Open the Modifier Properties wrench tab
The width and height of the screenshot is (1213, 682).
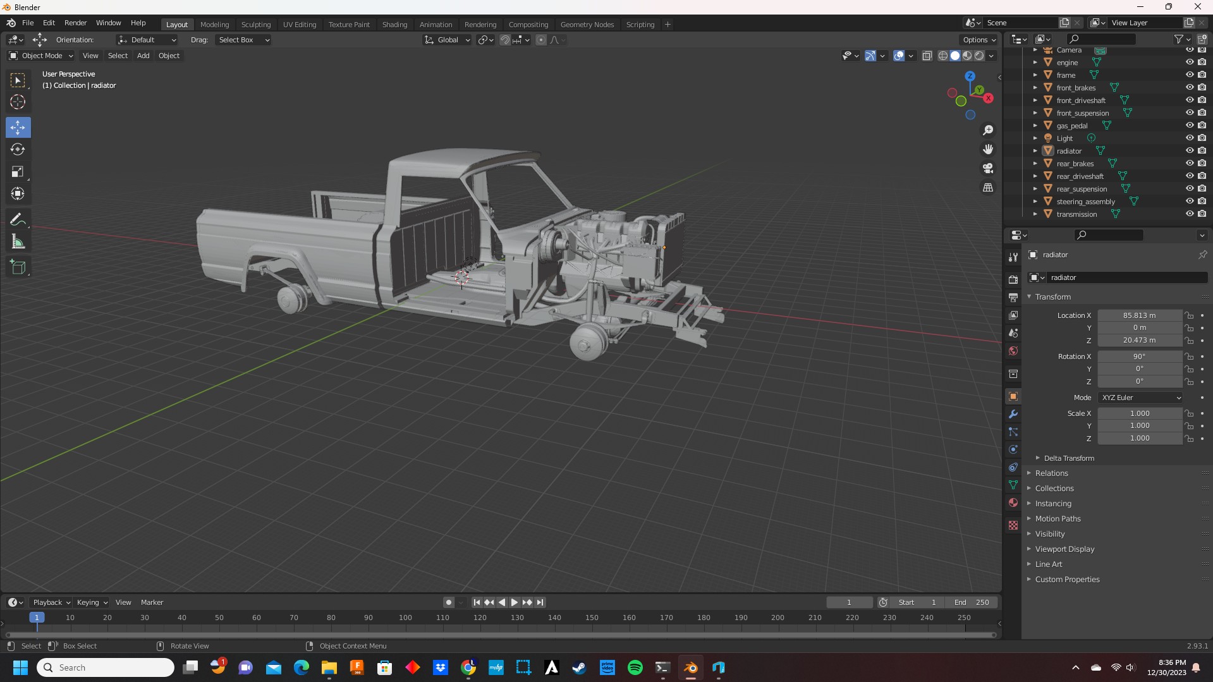click(x=1013, y=415)
